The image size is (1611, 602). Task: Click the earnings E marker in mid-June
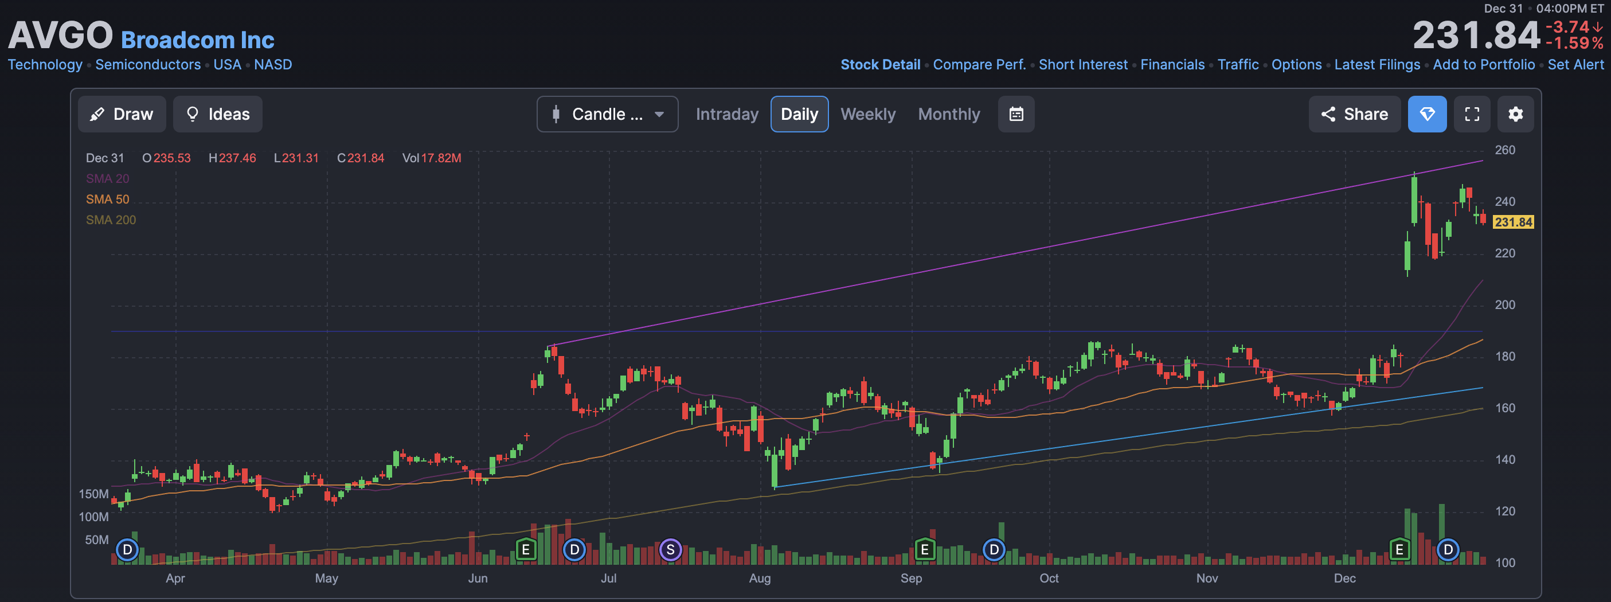click(x=526, y=549)
